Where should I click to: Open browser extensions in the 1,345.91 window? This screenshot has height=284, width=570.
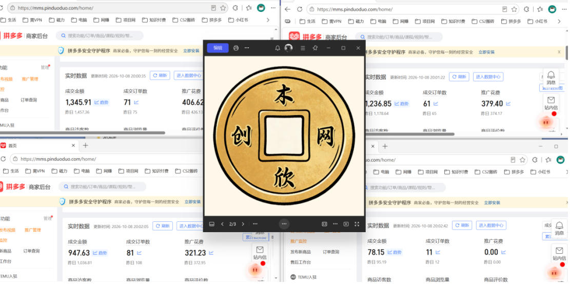click(x=235, y=8)
